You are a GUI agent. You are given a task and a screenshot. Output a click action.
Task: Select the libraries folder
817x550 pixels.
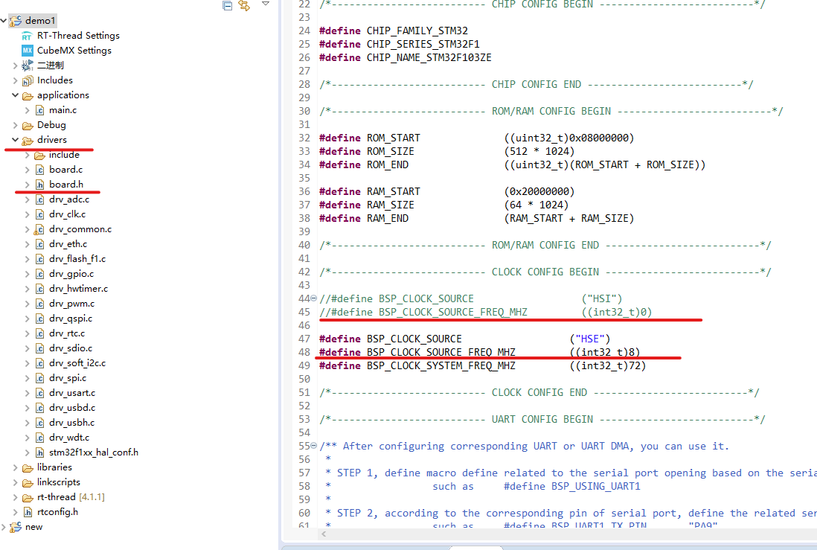tap(51, 467)
